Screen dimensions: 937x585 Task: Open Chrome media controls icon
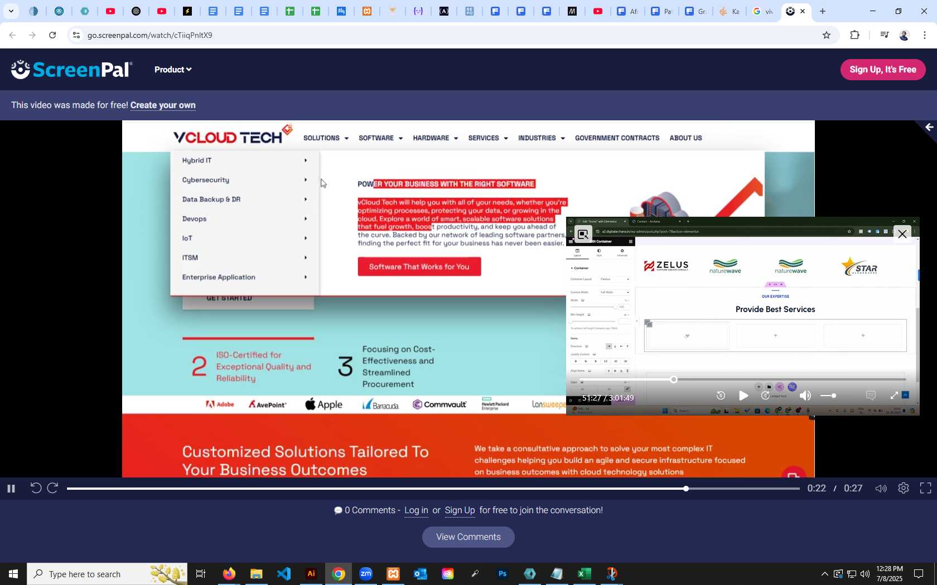884,35
